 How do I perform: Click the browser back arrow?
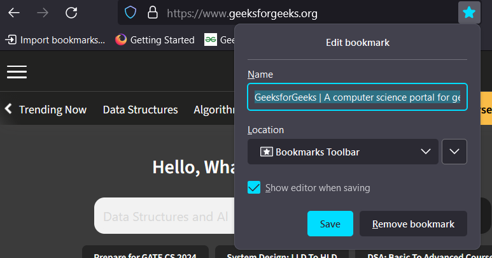pos(13,13)
